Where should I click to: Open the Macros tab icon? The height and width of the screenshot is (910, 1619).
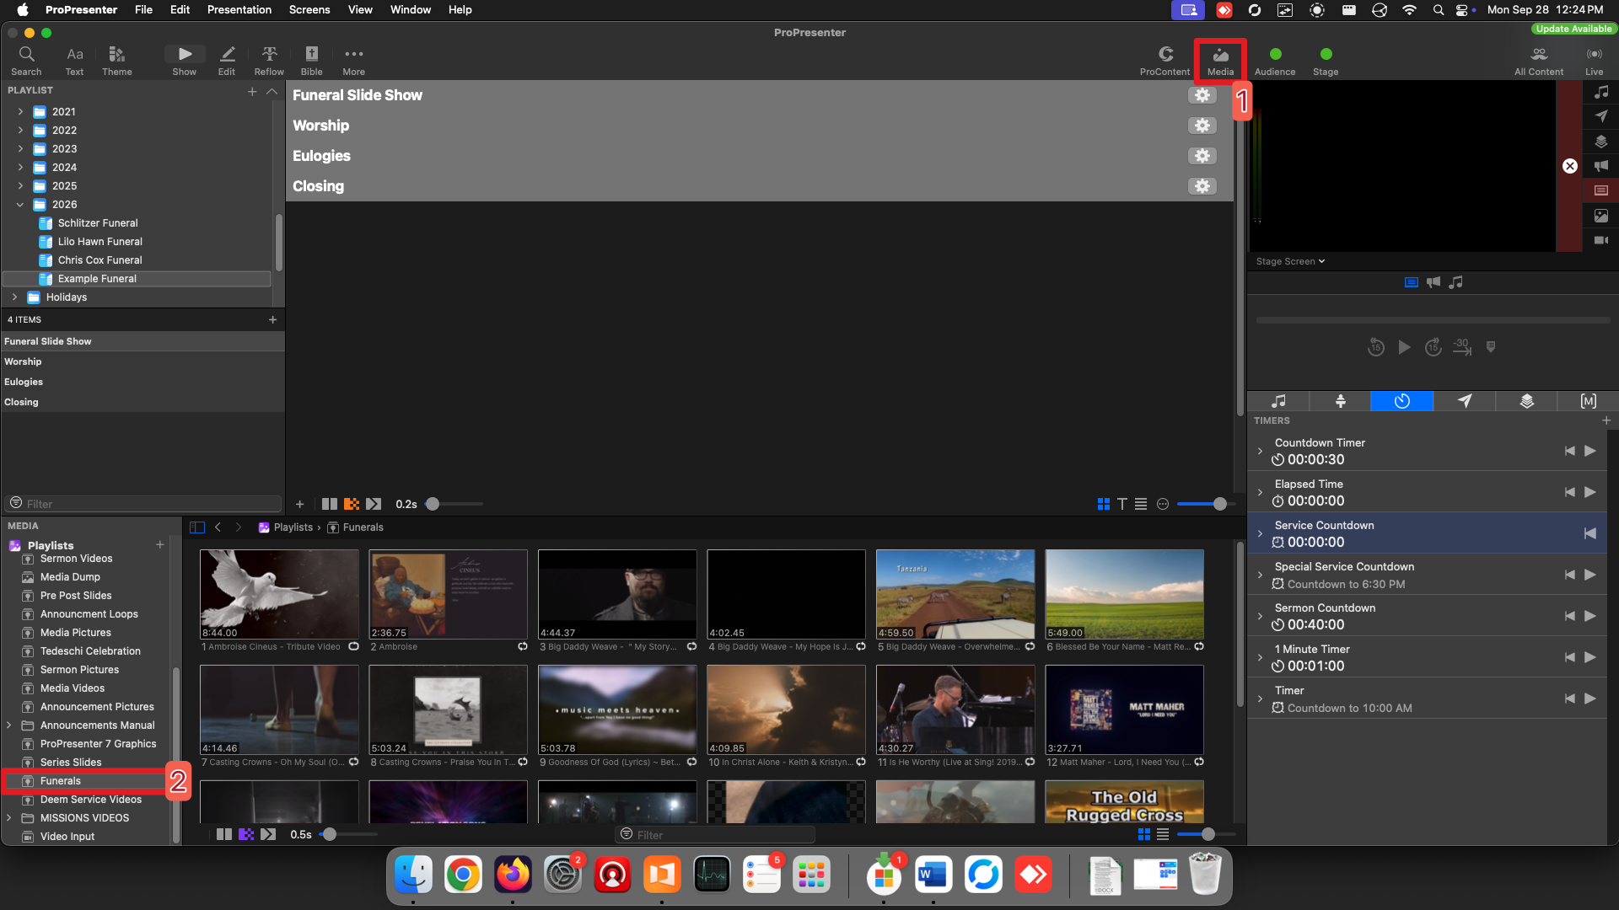pos(1588,401)
